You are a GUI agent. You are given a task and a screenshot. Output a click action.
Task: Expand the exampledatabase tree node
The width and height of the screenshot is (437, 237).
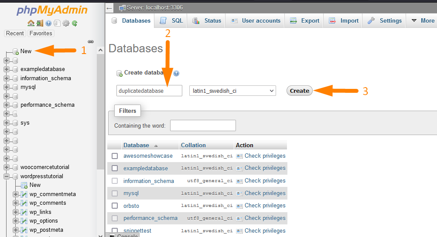click(x=7, y=69)
